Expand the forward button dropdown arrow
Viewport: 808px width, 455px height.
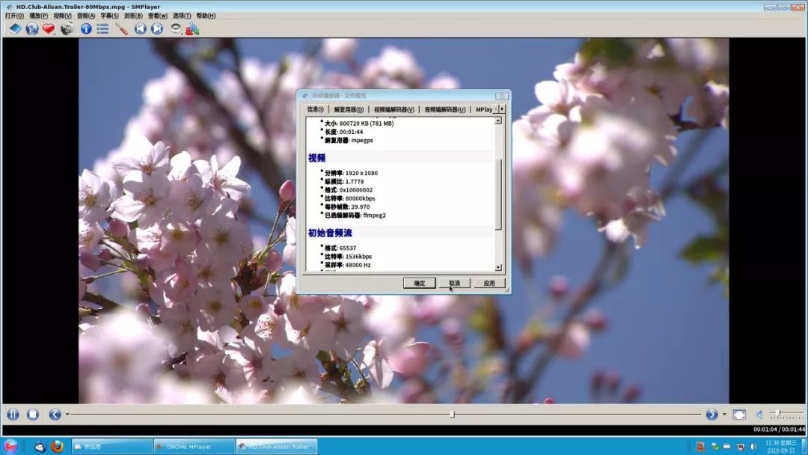(x=724, y=415)
